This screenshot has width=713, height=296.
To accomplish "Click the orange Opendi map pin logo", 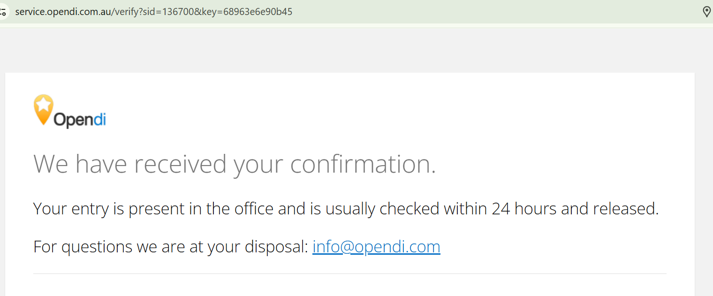I will tap(44, 110).
